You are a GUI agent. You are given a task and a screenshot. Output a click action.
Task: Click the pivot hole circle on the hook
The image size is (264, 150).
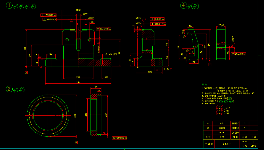click(x=196, y=46)
